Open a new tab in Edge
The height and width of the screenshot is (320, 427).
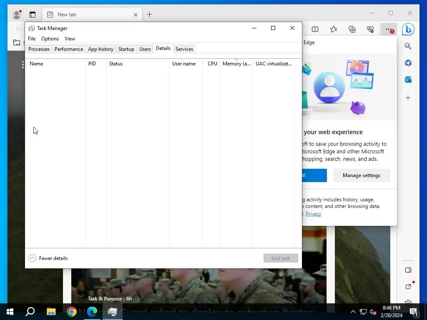click(150, 15)
